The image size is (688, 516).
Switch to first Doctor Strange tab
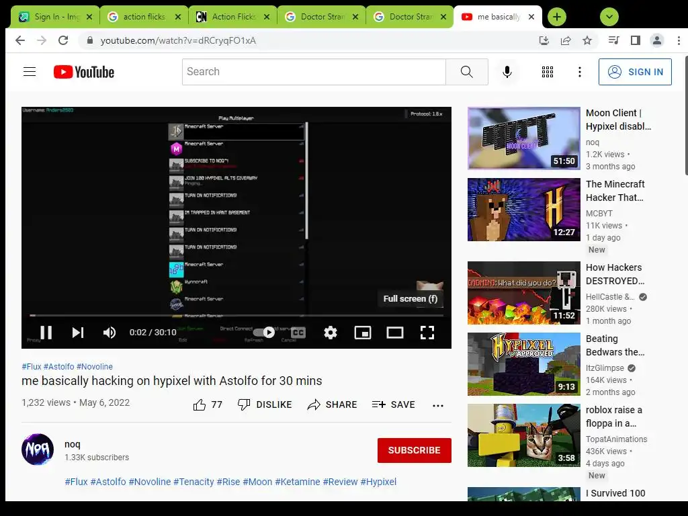[320, 17]
